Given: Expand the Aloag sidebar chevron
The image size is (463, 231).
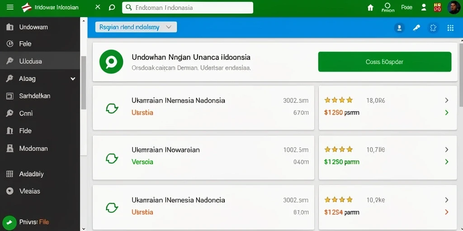Looking at the screenshot, I should pos(73,79).
